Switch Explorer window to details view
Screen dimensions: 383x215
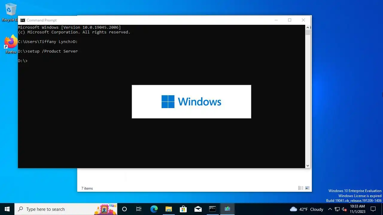pyautogui.click(x=301, y=188)
